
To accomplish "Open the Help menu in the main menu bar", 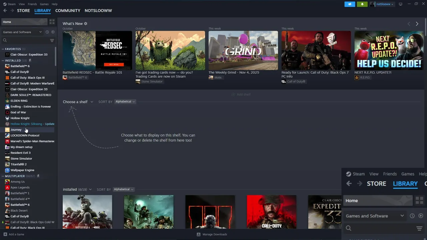I will (54, 4).
